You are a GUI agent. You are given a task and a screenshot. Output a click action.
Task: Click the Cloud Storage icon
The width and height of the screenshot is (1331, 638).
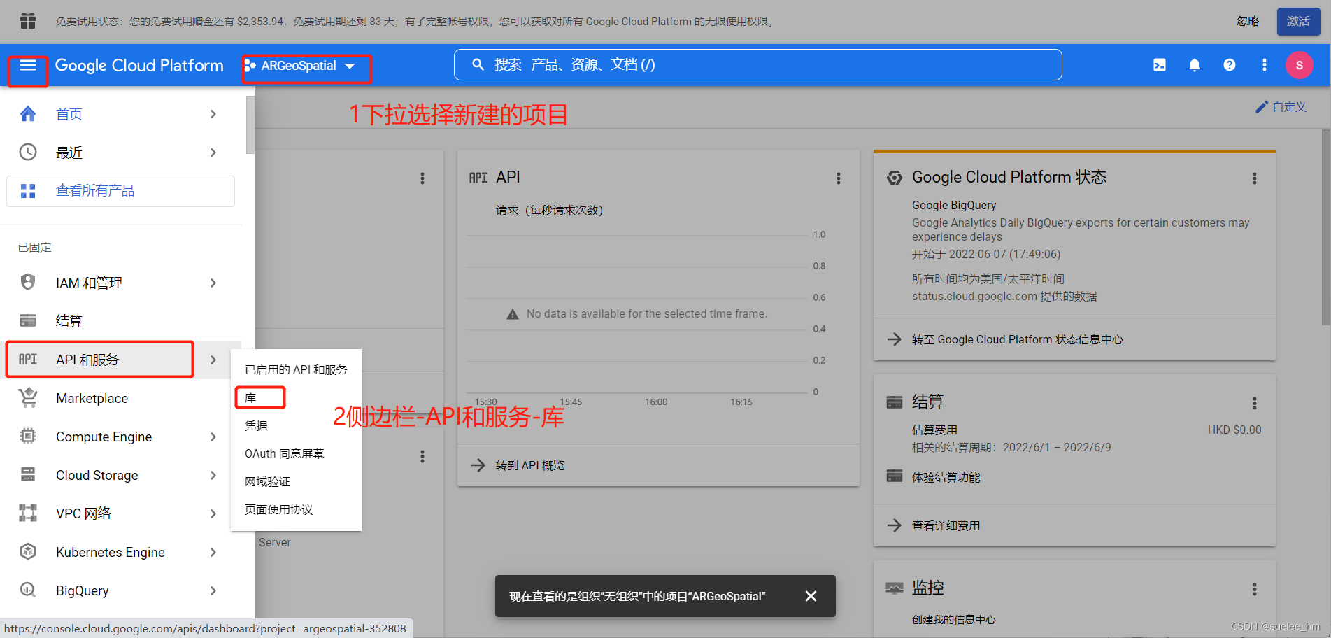point(28,474)
